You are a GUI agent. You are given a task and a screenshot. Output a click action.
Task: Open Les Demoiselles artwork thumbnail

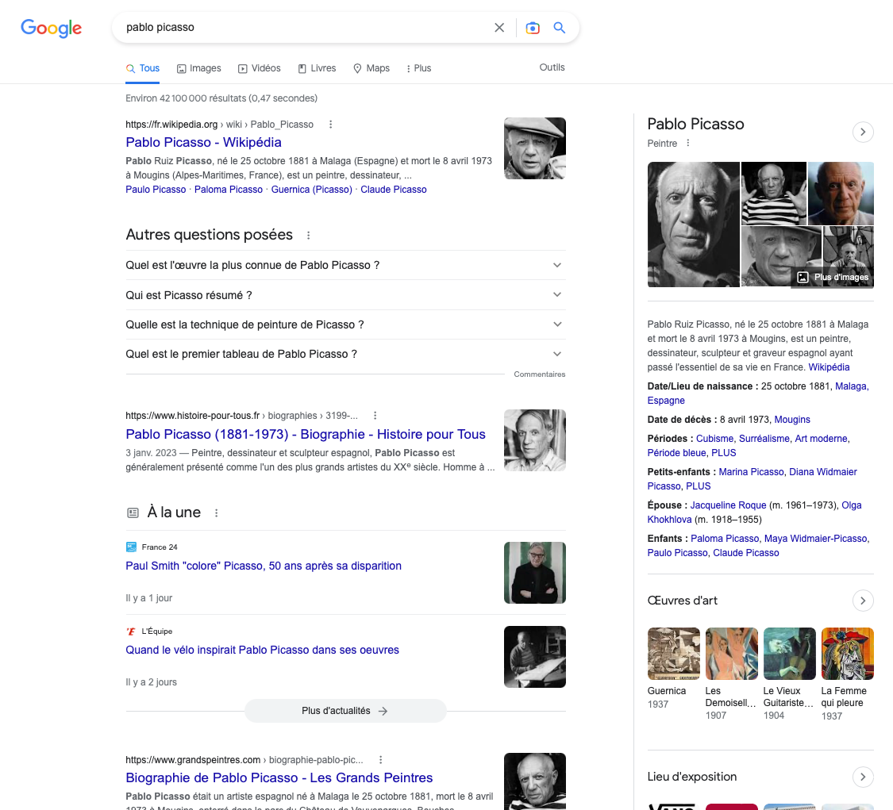732,654
